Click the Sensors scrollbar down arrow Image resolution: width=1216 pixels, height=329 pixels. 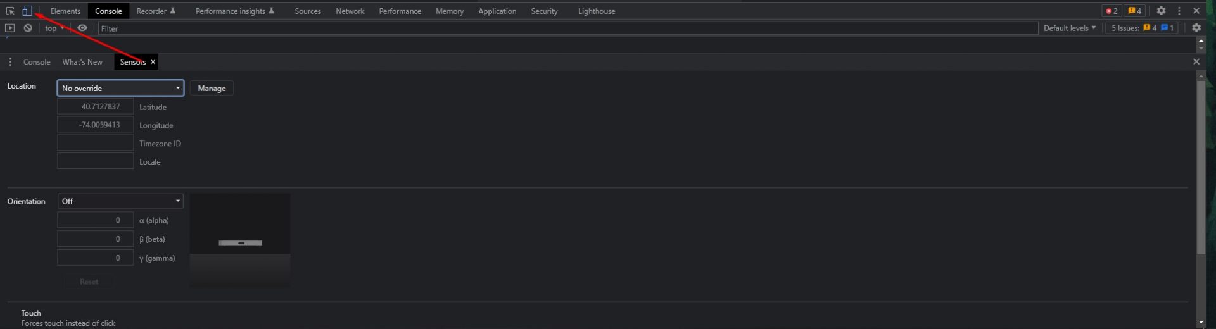tap(1201, 323)
